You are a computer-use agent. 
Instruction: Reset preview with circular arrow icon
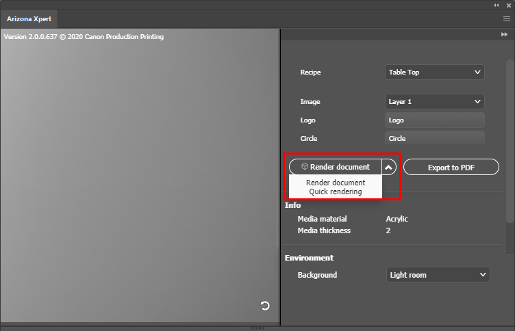(x=265, y=306)
